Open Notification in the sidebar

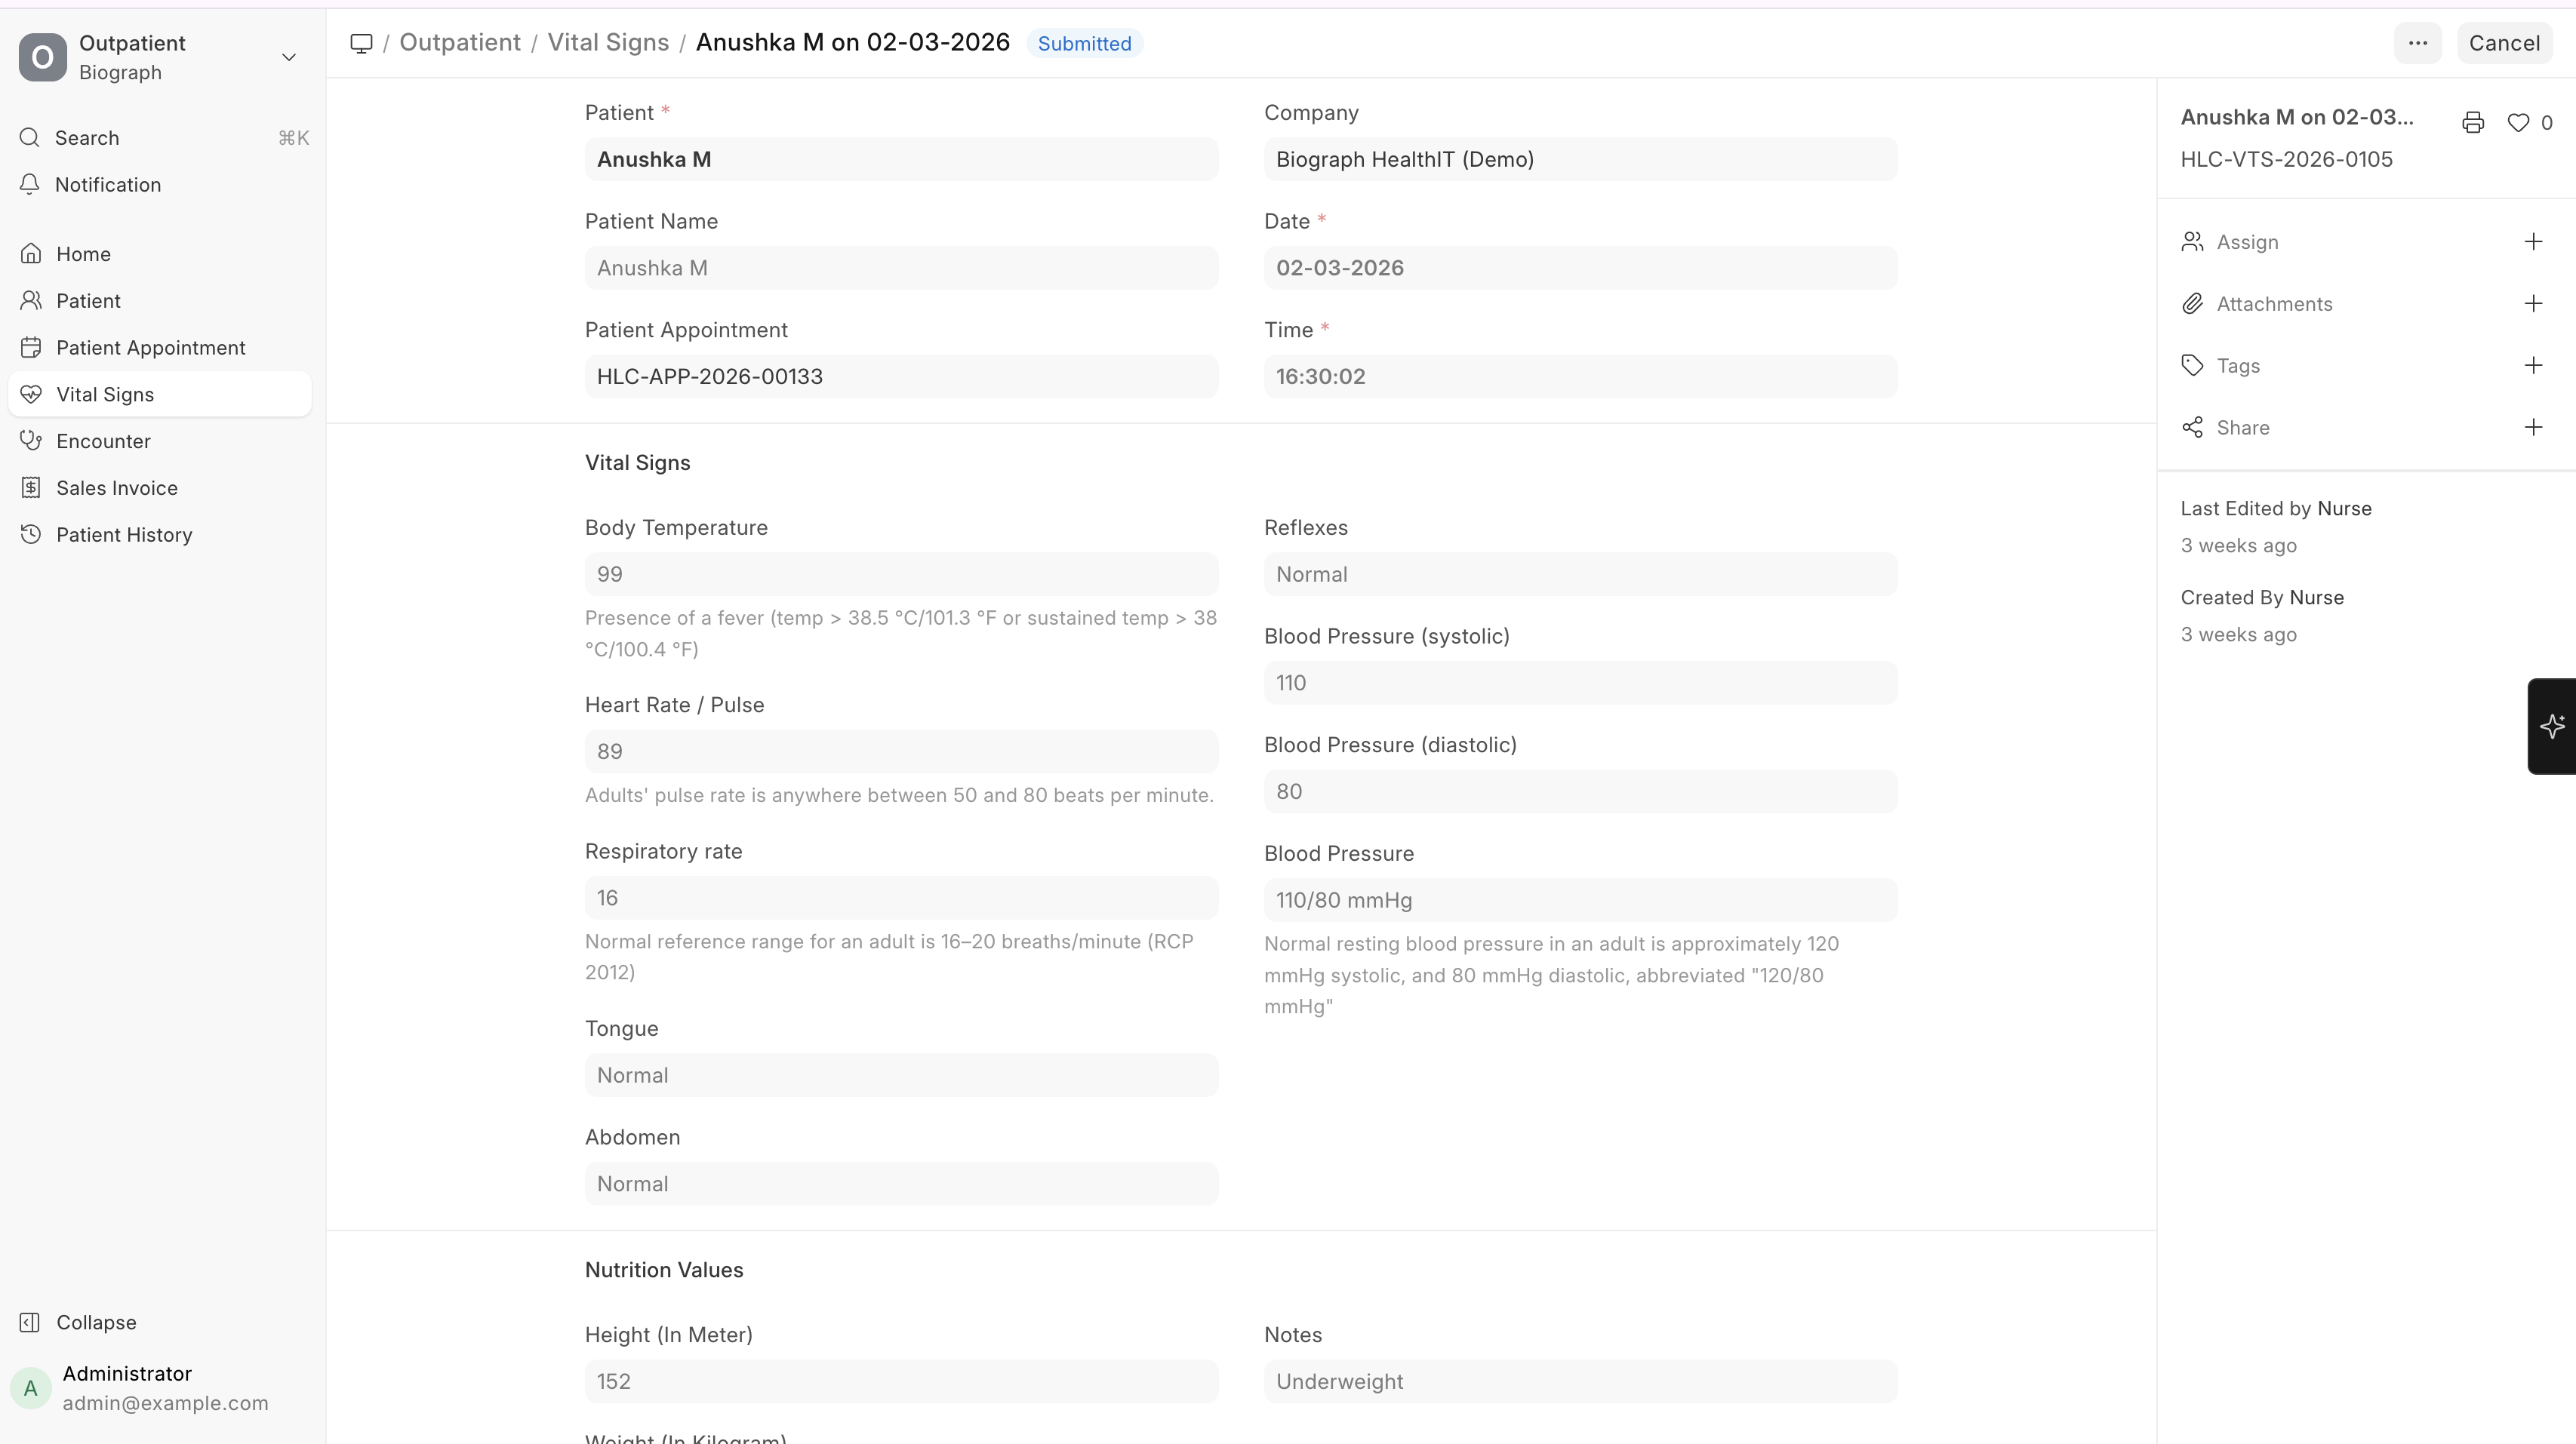click(108, 185)
